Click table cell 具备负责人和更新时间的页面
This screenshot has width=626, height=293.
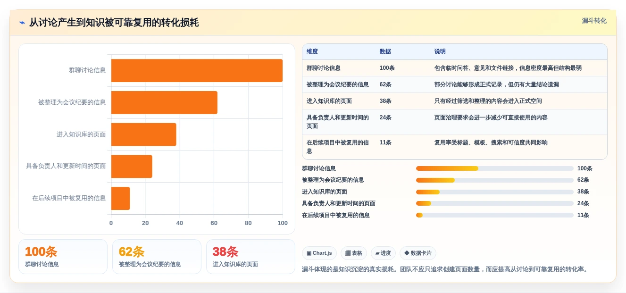tap(338, 122)
